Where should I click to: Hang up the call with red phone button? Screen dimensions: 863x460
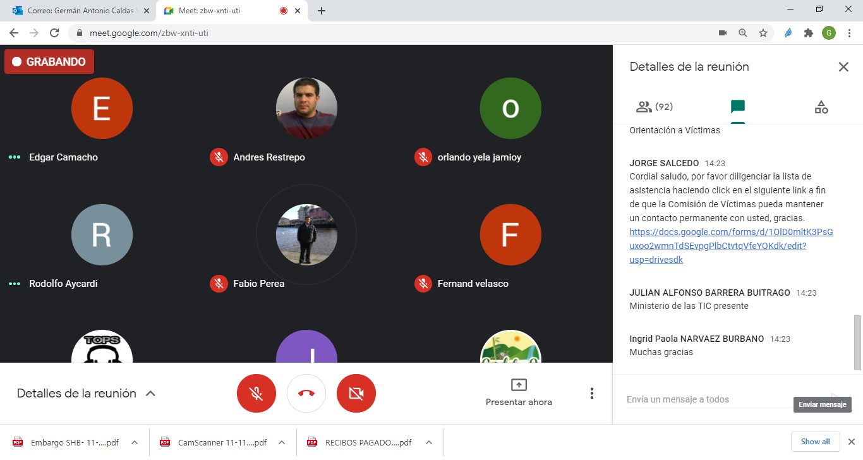(x=306, y=394)
